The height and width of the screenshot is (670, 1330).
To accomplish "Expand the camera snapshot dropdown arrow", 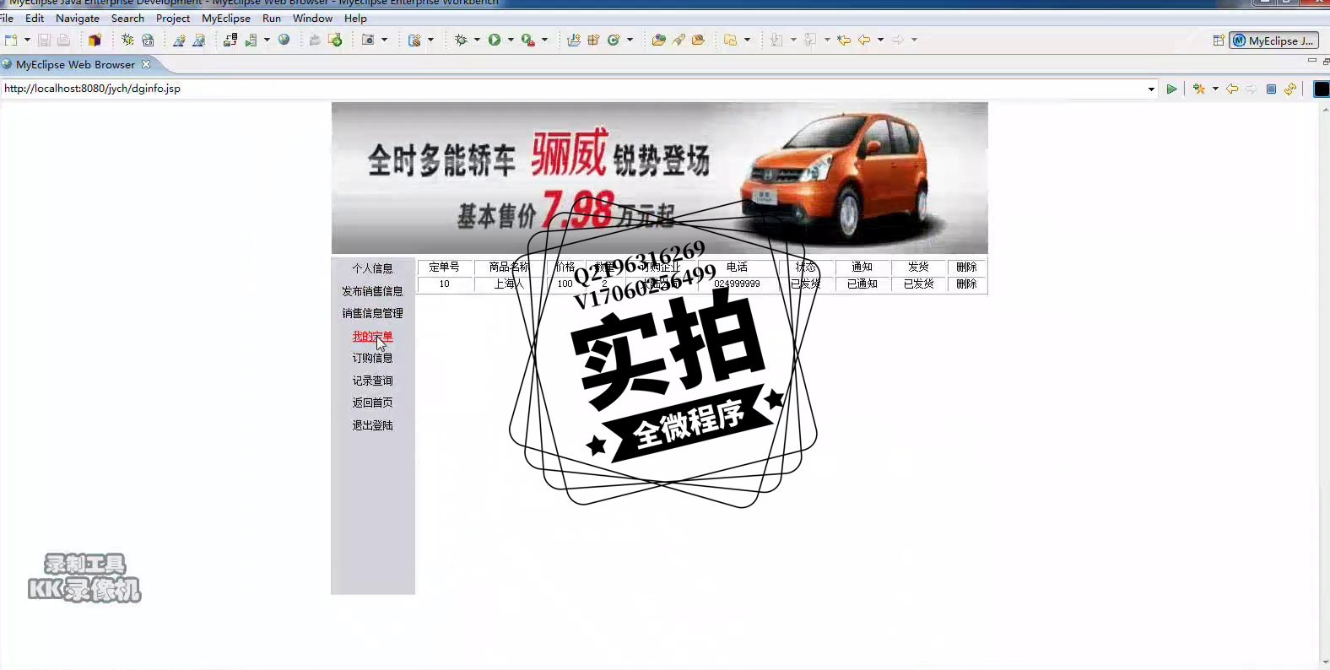I will 384,40.
